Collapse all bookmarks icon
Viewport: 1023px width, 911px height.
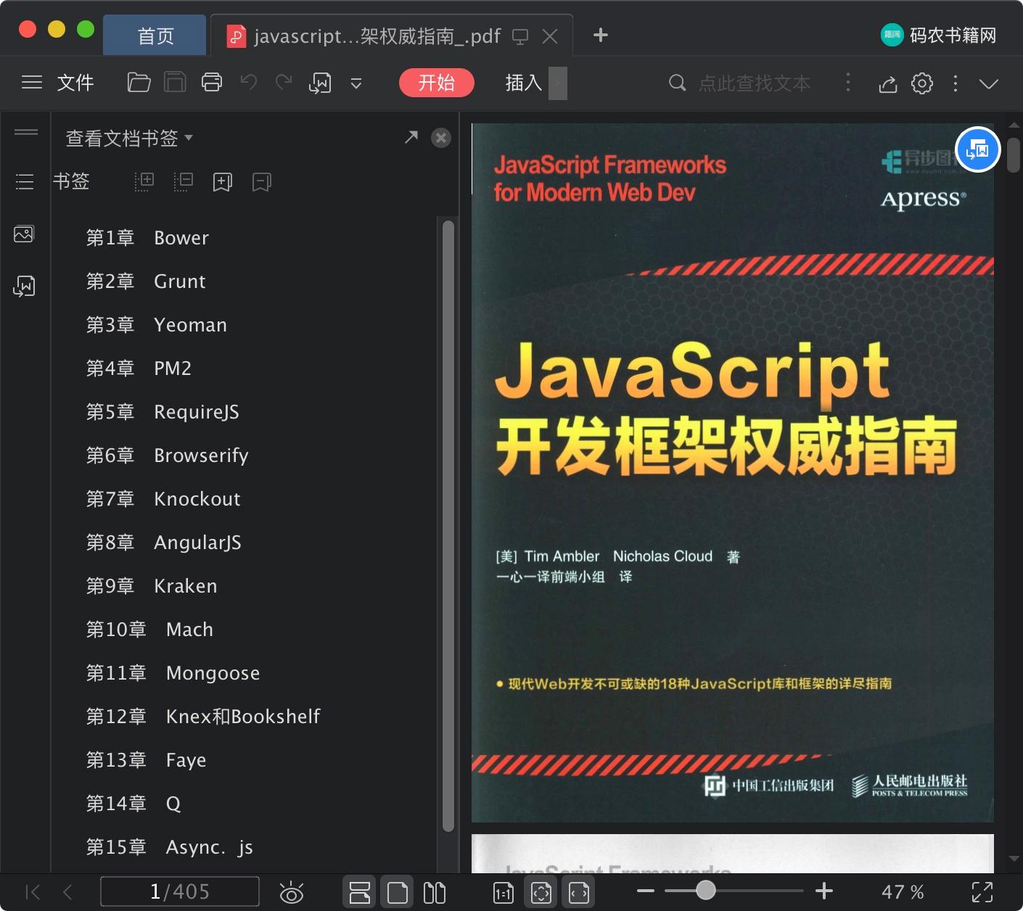pyautogui.click(x=184, y=181)
